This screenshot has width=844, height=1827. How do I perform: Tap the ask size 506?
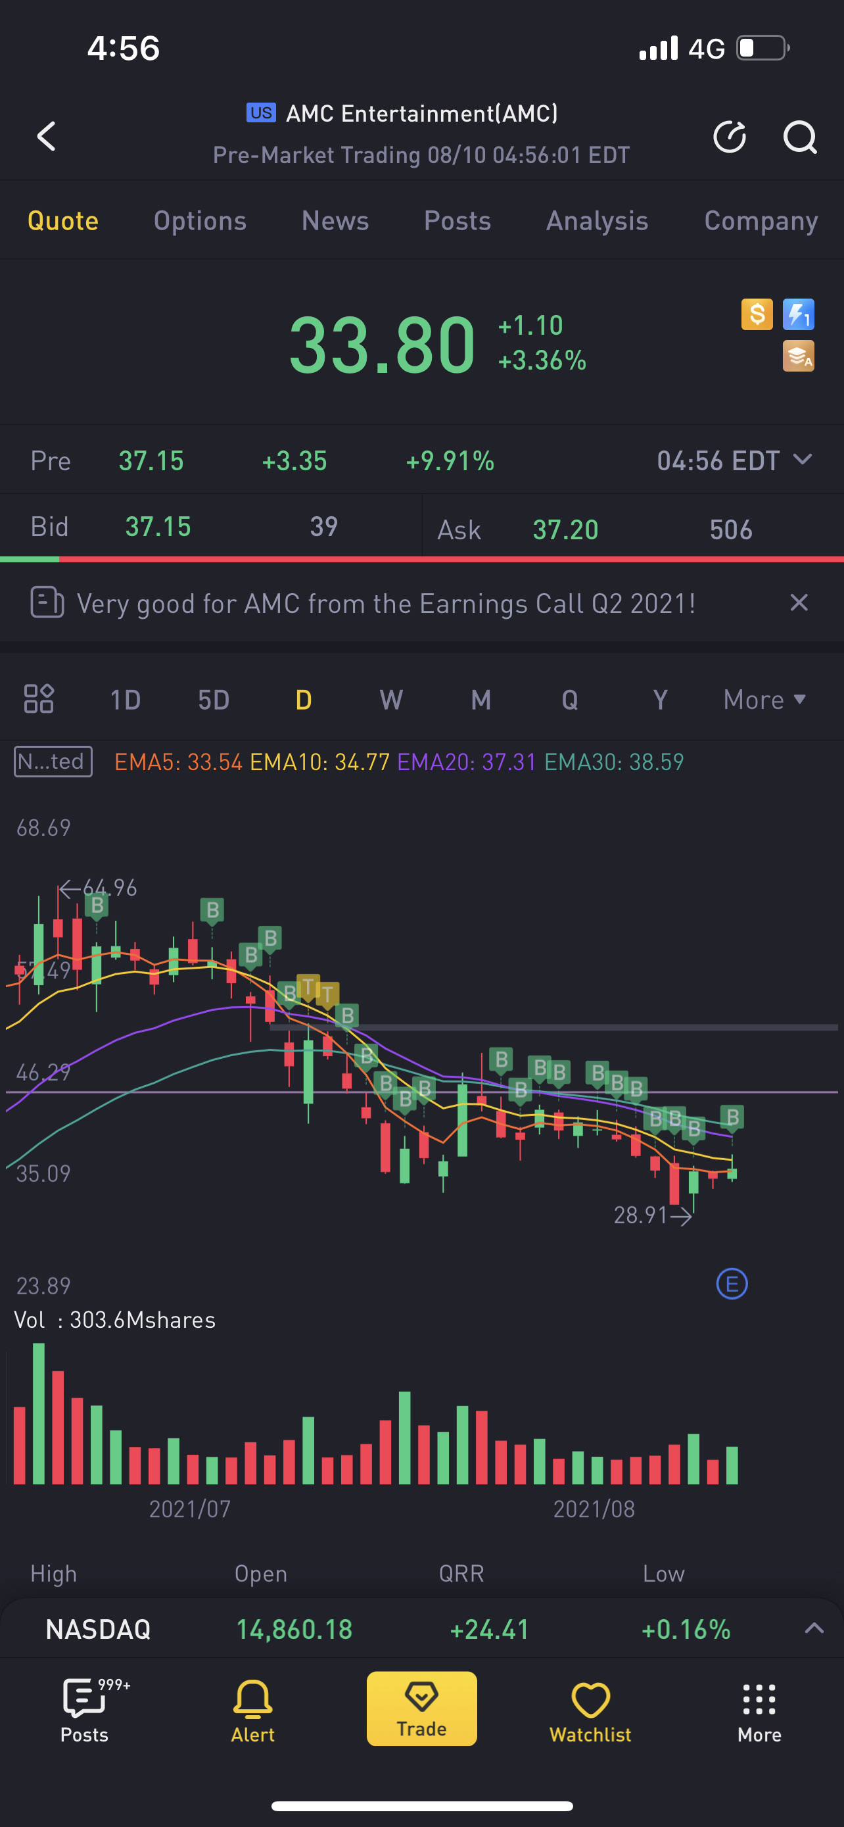coord(732,530)
